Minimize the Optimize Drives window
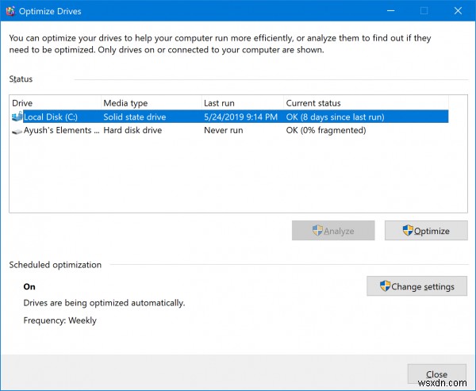The image size is (476, 391). (x=390, y=11)
